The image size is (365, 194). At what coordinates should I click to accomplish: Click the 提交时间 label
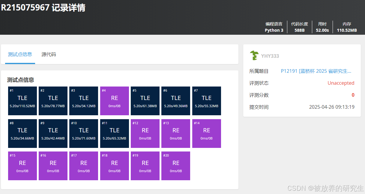click(x=259, y=107)
